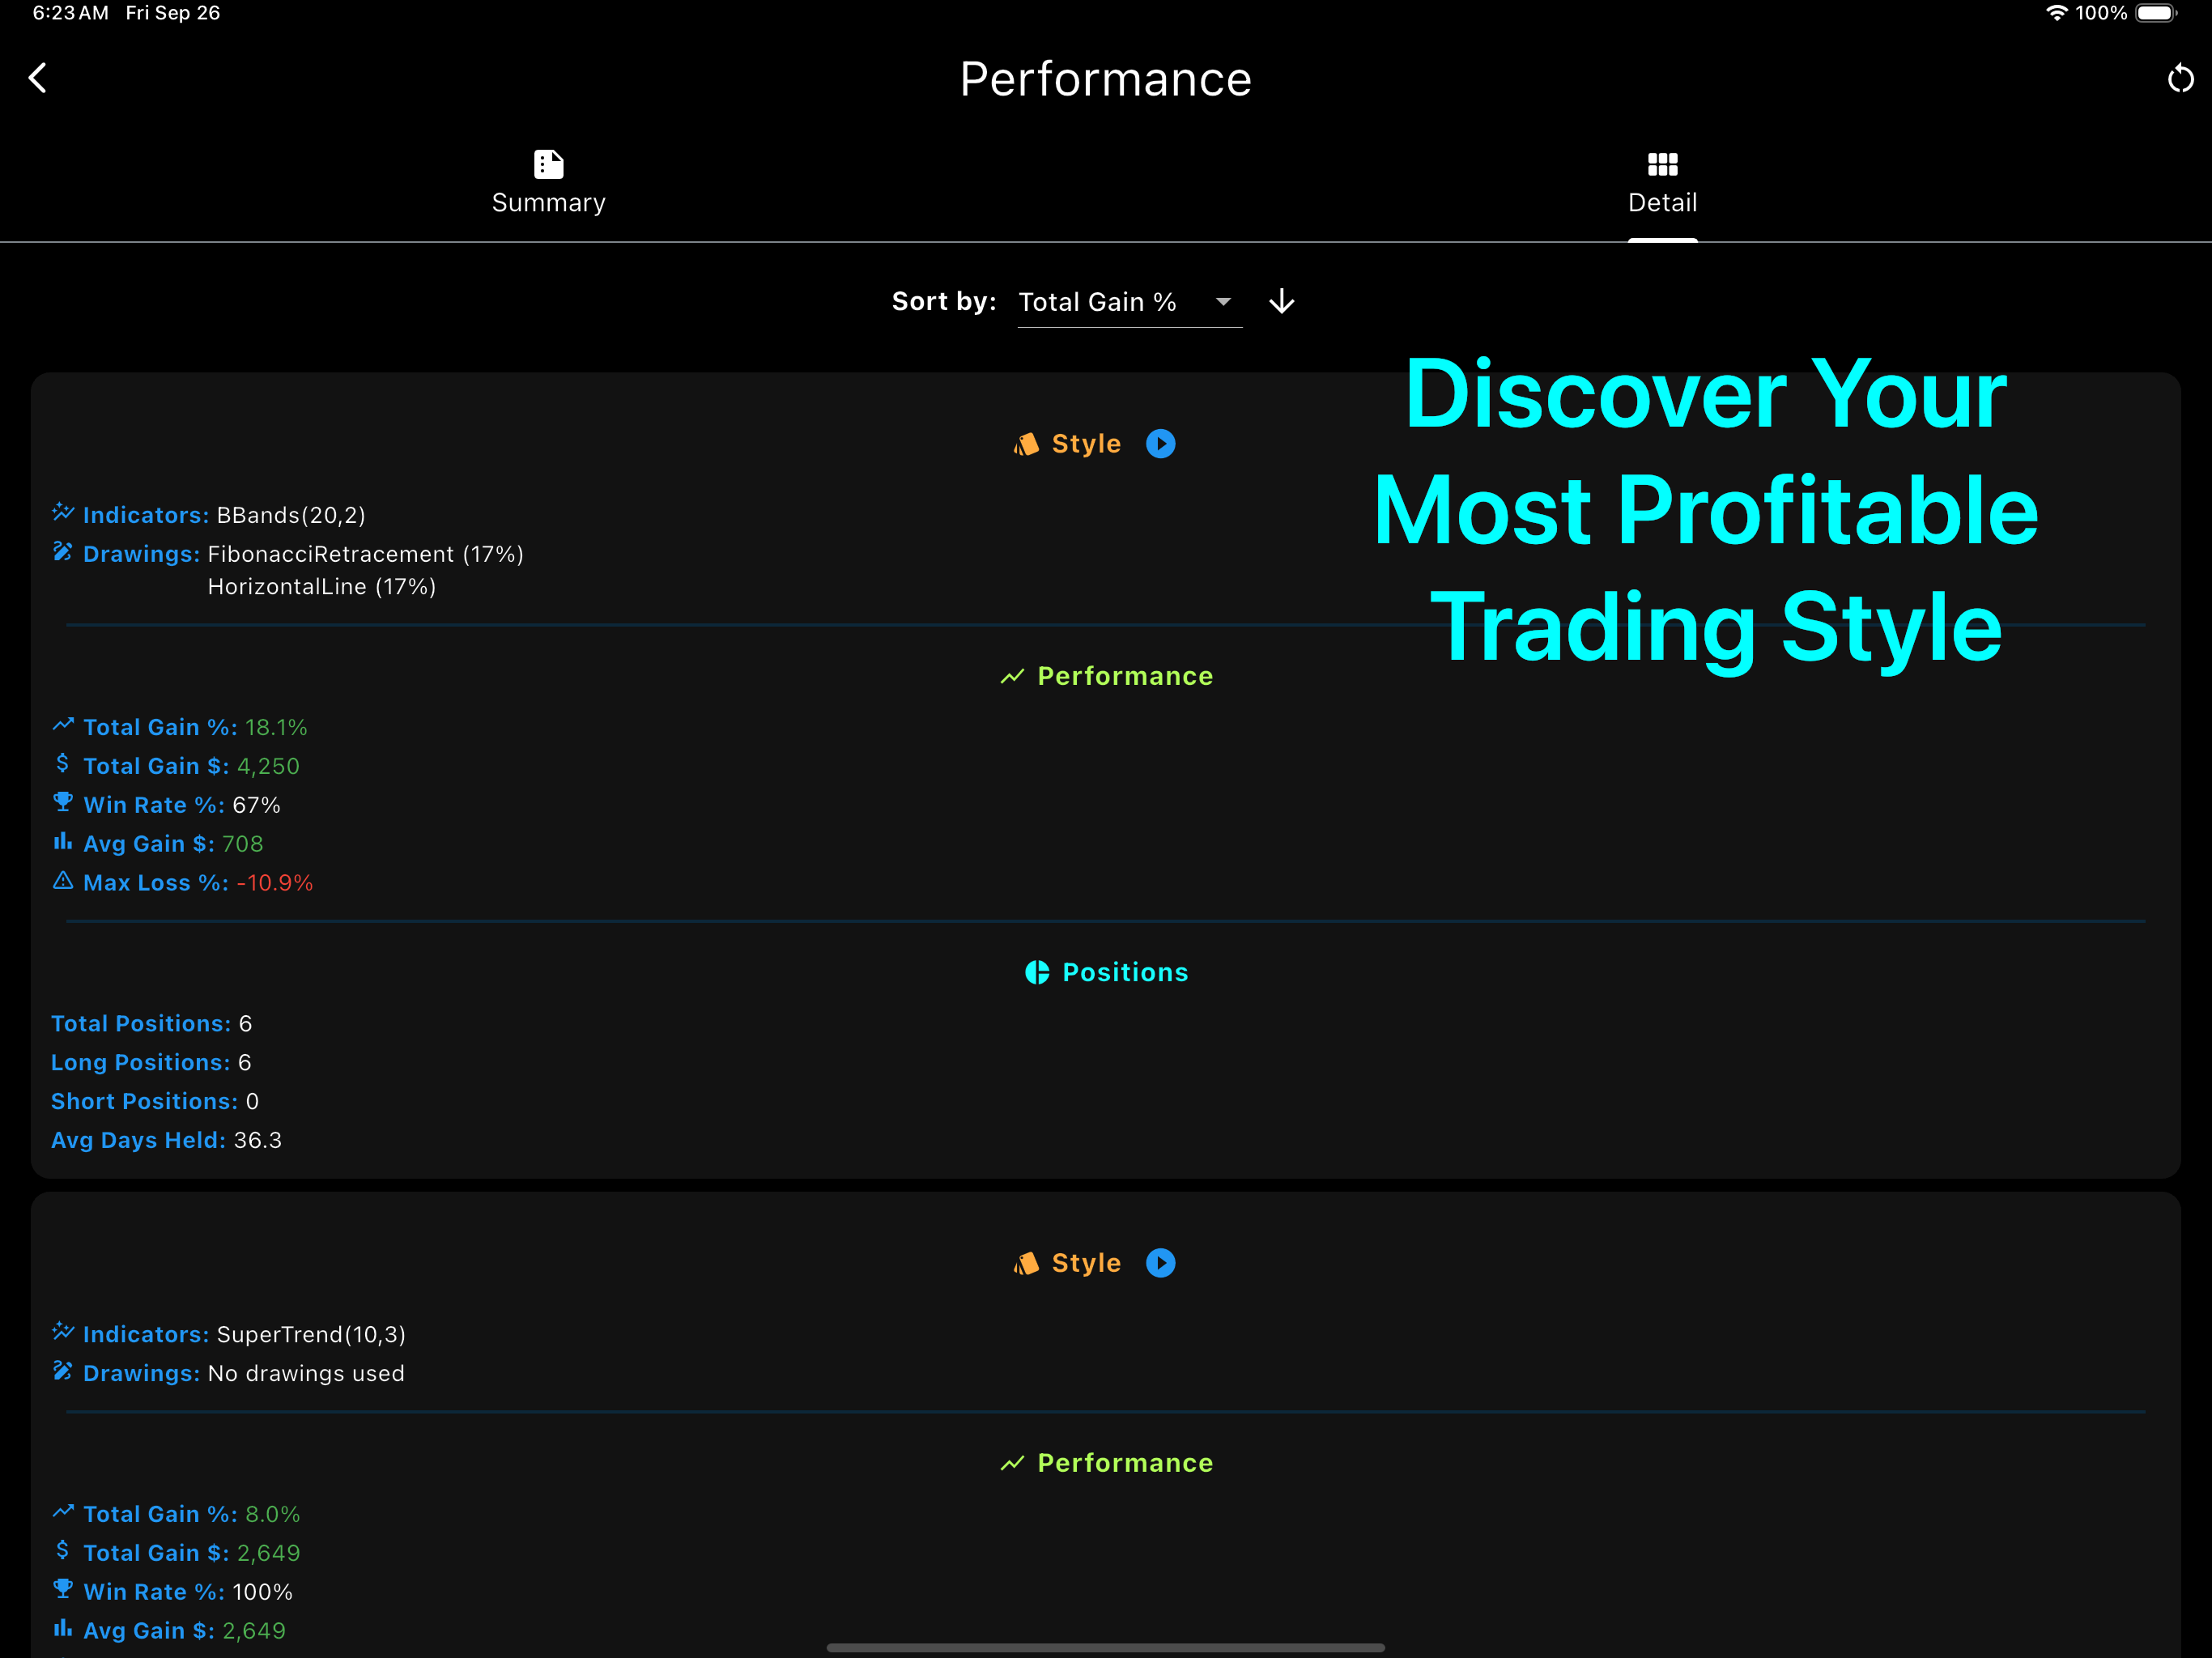Click the trend icon beside Total Gain % 18.1%
This screenshot has width=2212, height=1658.
(x=63, y=725)
